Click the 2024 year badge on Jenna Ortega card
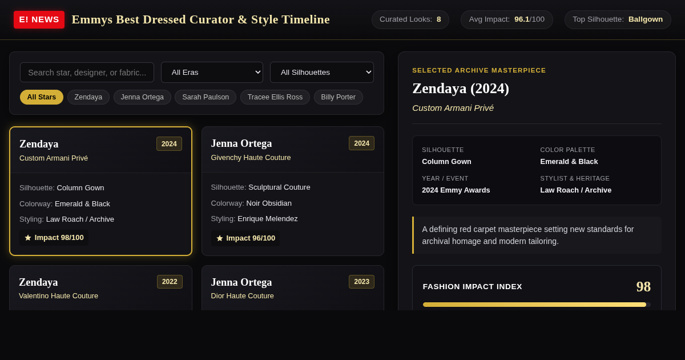Viewport: 685px width, 360px height. pyautogui.click(x=361, y=143)
